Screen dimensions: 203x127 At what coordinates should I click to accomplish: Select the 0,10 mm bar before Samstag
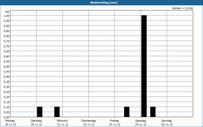[127, 112]
